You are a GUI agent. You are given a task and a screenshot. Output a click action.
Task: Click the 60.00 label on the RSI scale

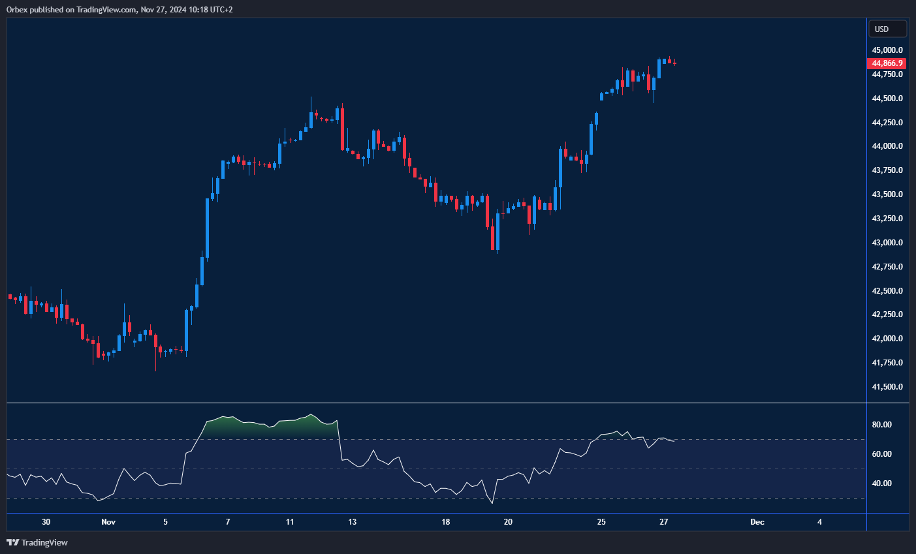click(x=882, y=454)
